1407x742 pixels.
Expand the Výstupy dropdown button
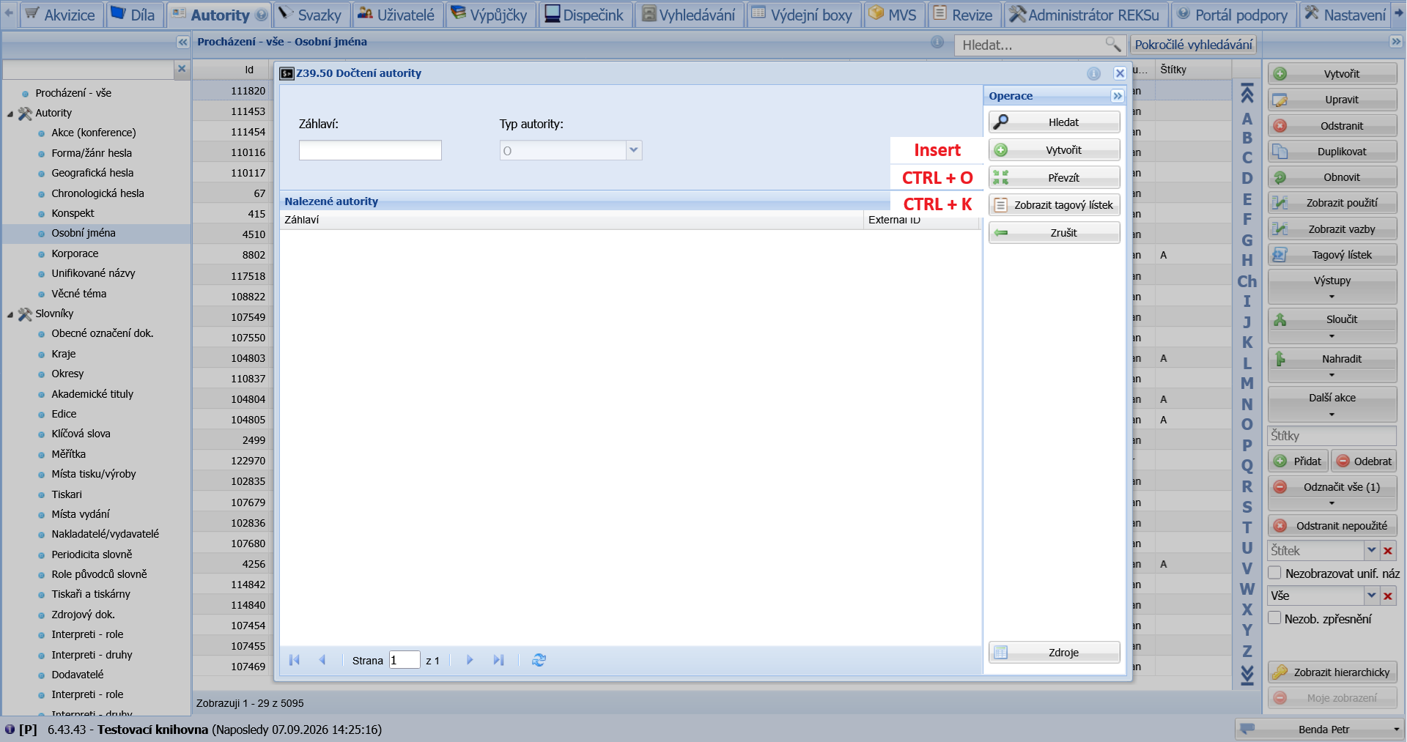point(1332,286)
